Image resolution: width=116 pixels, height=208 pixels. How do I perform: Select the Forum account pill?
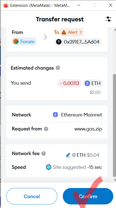24,42
